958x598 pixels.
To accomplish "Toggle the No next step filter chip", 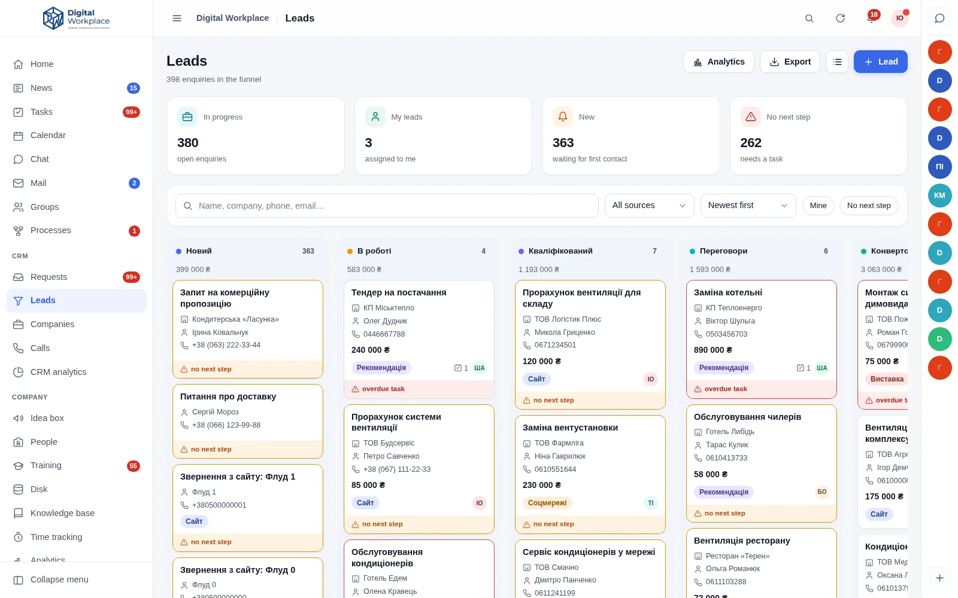I will point(869,206).
